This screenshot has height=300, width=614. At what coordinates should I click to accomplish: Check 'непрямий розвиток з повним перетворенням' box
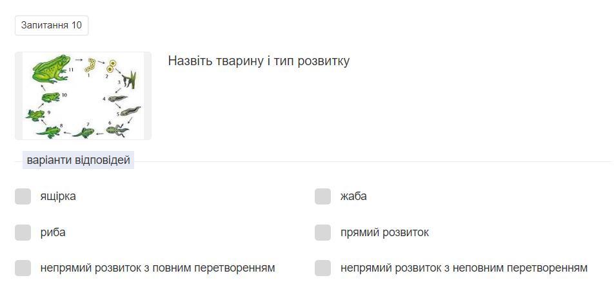(x=23, y=268)
